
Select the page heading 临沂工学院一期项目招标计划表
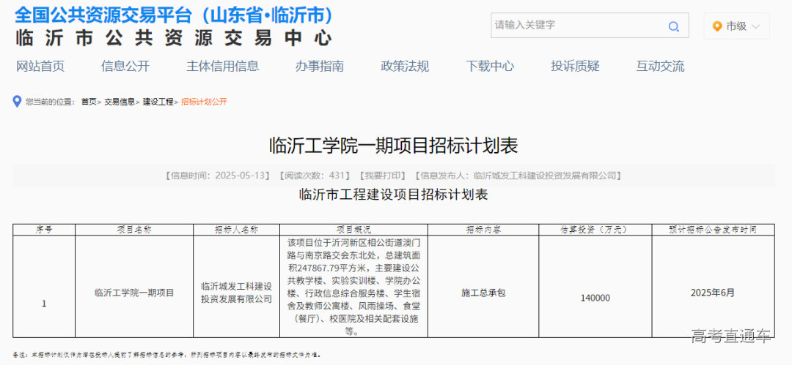click(x=394, y=146)
